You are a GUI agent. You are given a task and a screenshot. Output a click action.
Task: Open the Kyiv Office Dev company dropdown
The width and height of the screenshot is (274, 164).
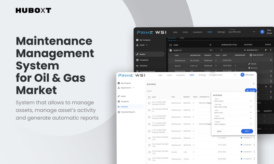[x=242, y=32]
